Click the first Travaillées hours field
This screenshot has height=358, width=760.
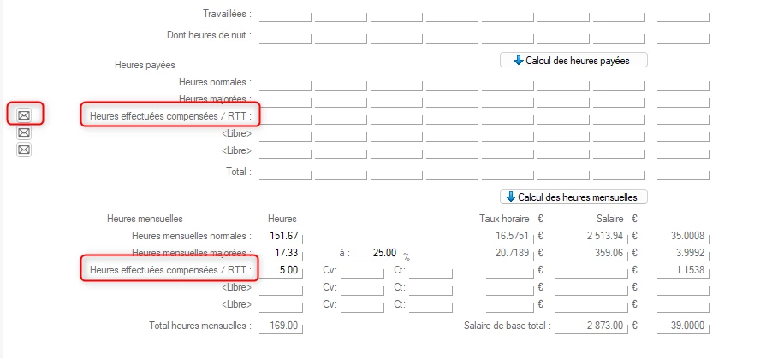click(285, 15)
